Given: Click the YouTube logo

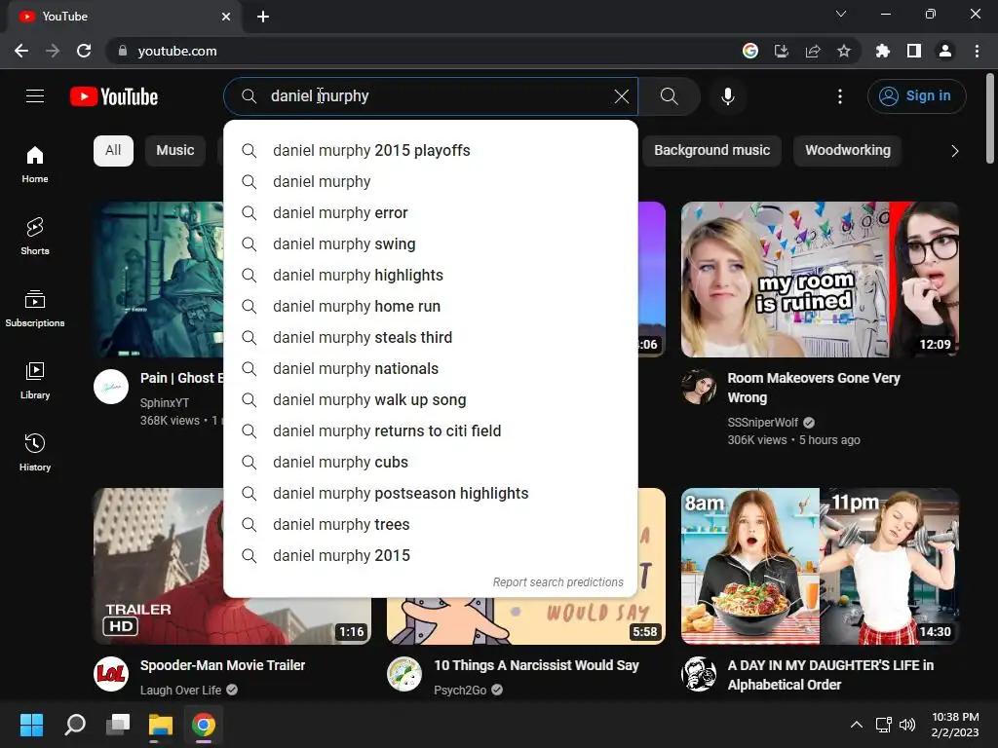Looking at the screenshot, I should click(114, 96).
